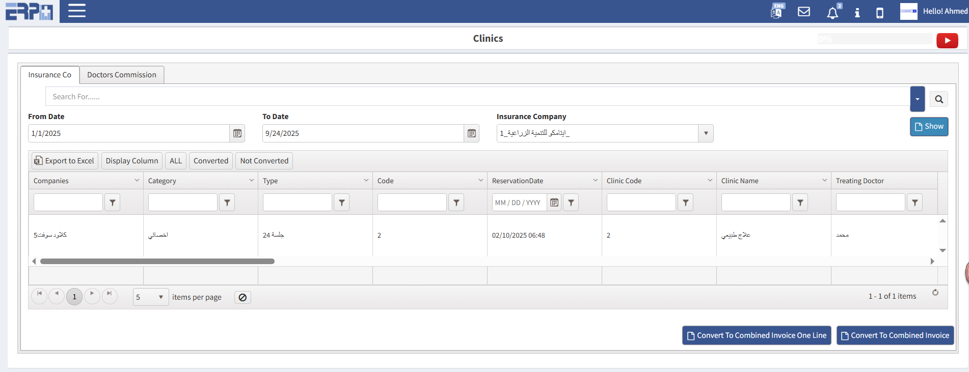Select the ALL filter button
Screen dimensions: 969x372
175,161
